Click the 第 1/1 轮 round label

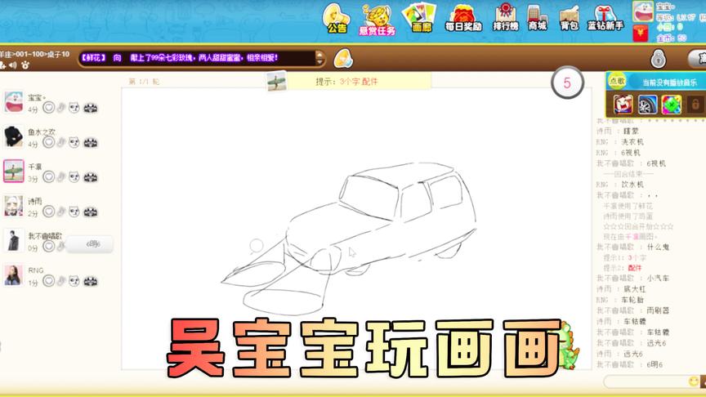[x=144, y=82]
